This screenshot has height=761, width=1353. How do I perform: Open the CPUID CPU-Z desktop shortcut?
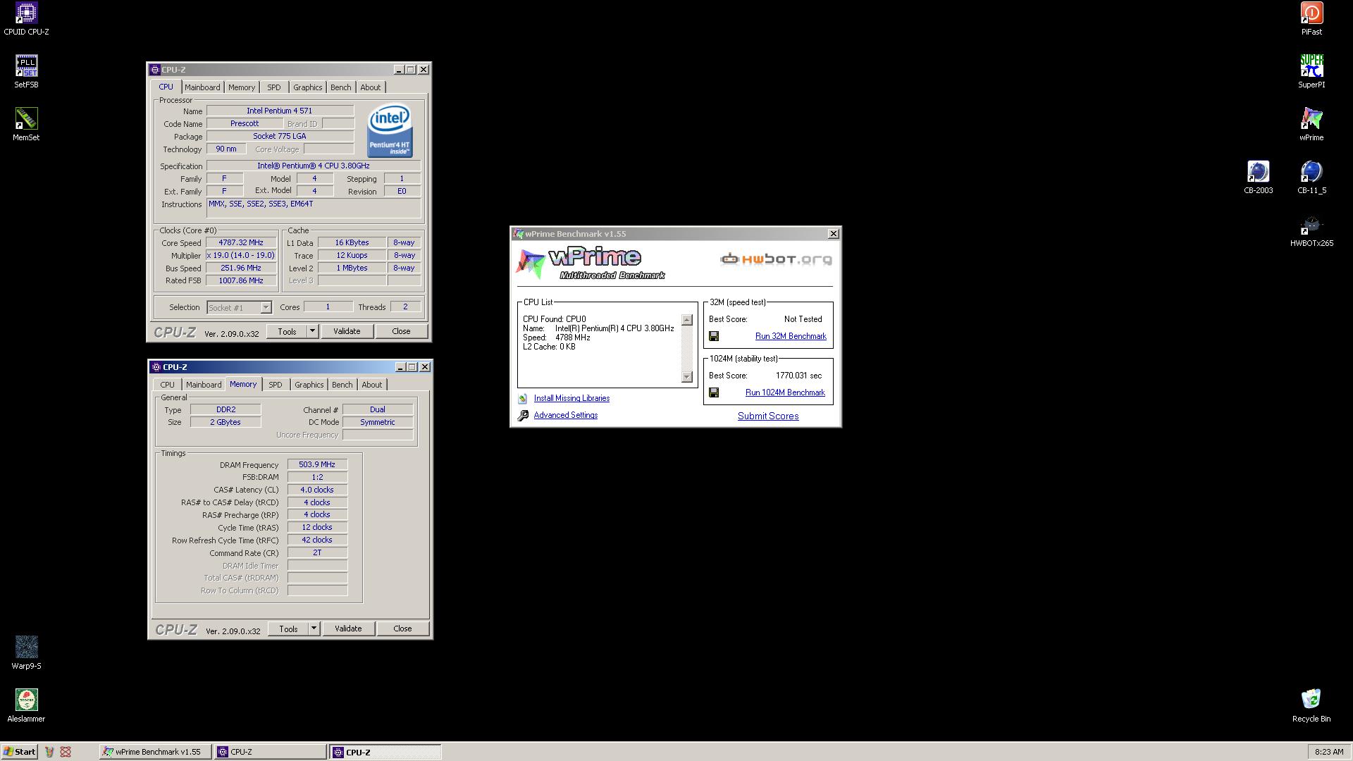pos(26,19)
